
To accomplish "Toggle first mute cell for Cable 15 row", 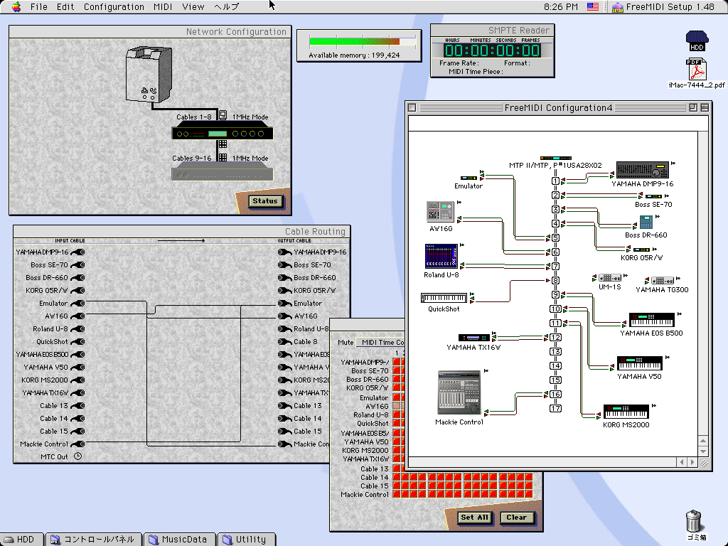I will pyautogui.click(x=397, y=486).
